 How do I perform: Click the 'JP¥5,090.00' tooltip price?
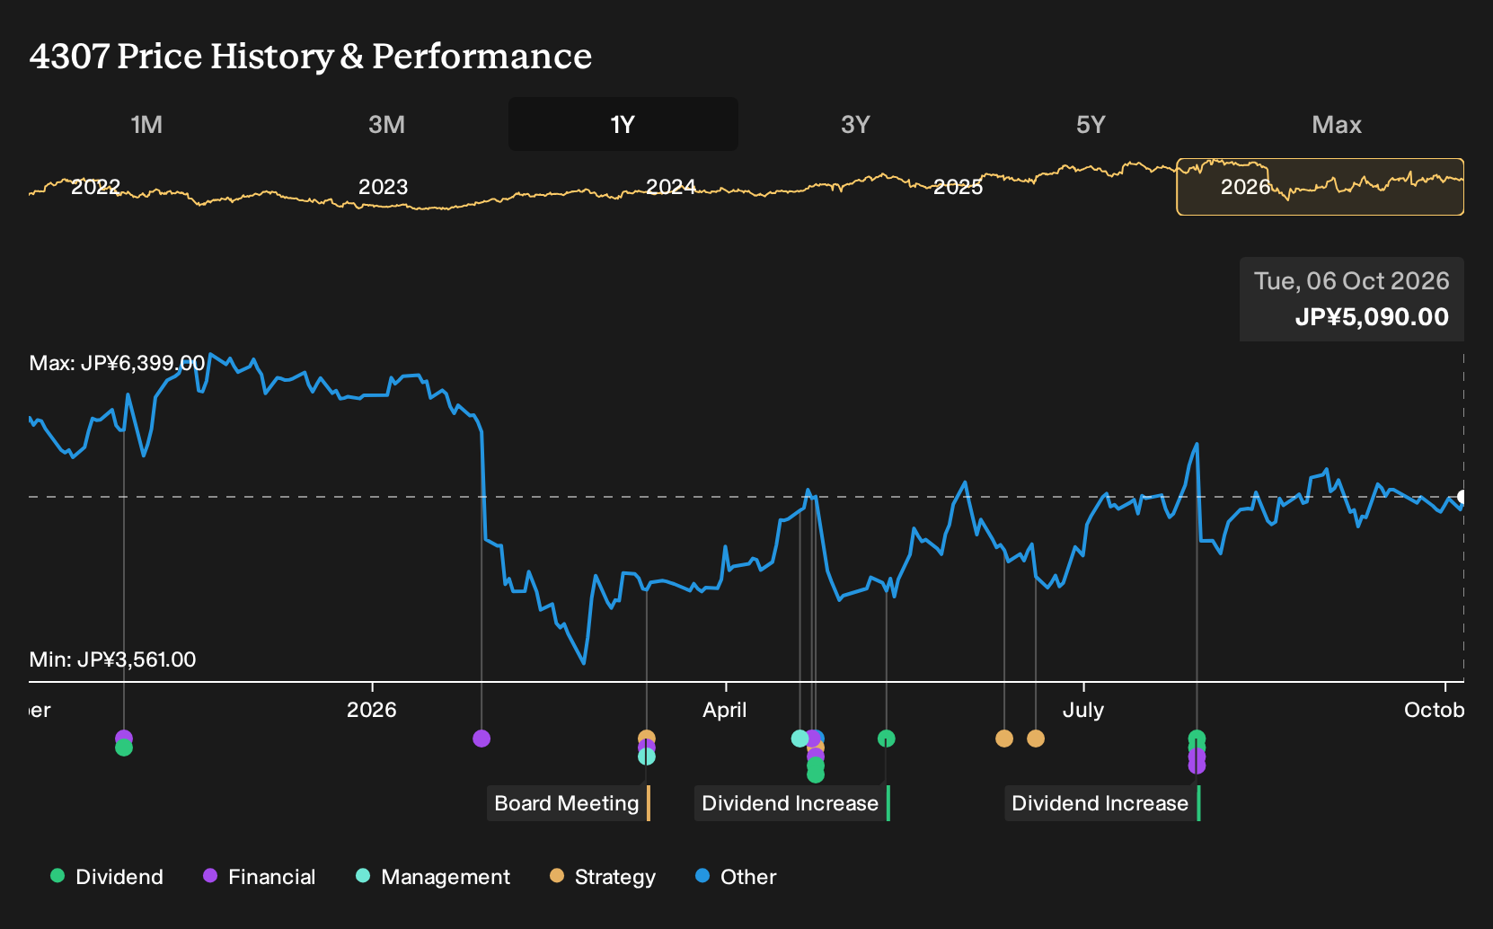coord(1372,317)
